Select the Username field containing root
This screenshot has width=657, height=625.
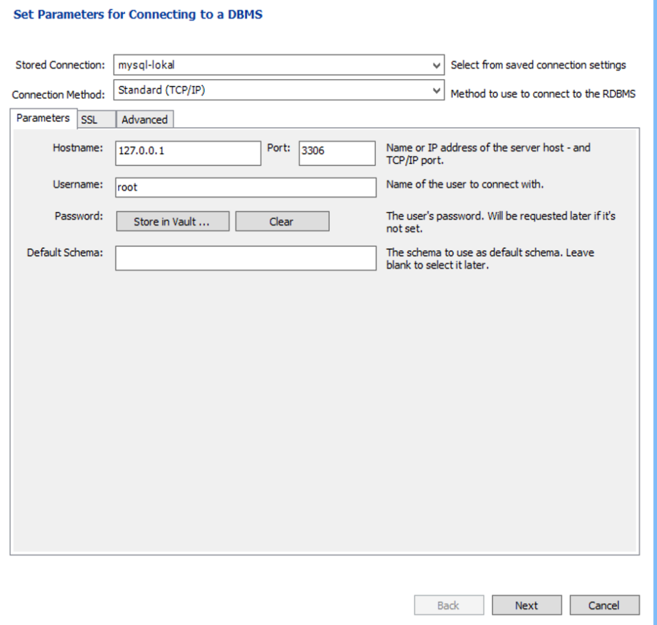click(246, 187)
